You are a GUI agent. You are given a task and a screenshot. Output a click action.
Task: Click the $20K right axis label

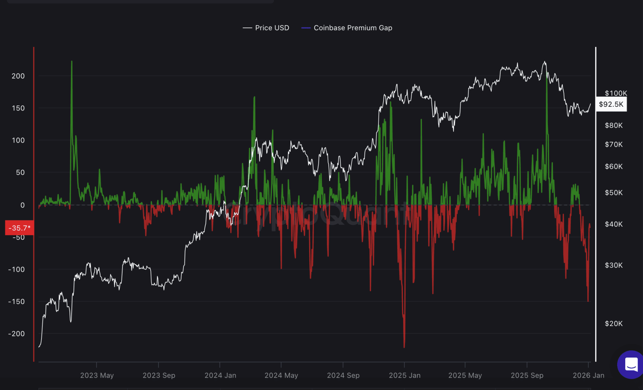pos(614,323)
